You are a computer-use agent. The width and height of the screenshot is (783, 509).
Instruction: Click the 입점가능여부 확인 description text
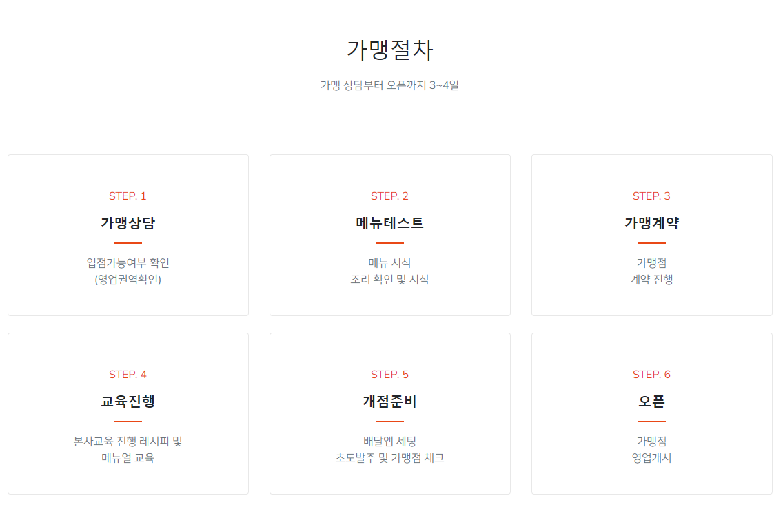coord(128,262)
